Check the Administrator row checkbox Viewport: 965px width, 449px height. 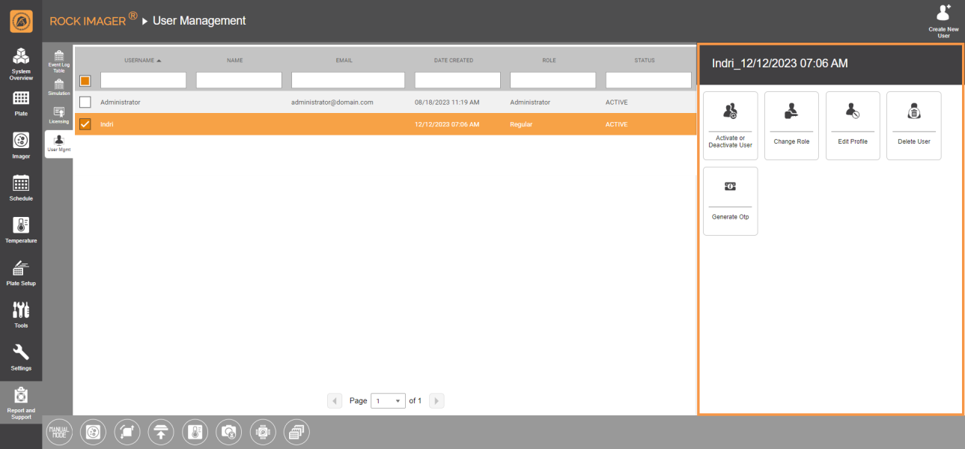click(x=86, y=102)
